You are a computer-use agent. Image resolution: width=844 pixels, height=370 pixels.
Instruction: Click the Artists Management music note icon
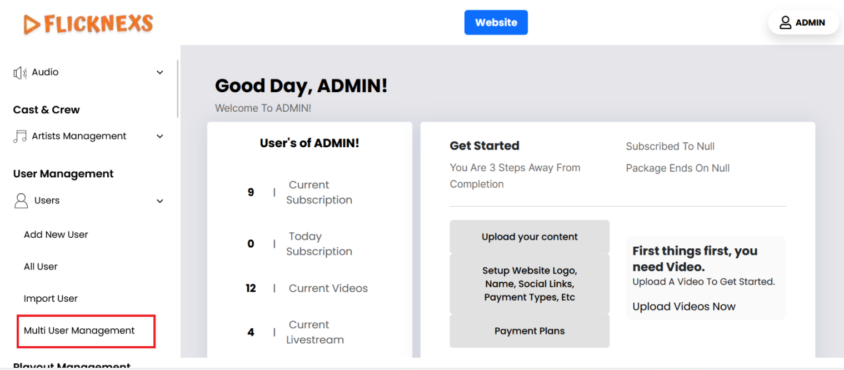(20, 137)
